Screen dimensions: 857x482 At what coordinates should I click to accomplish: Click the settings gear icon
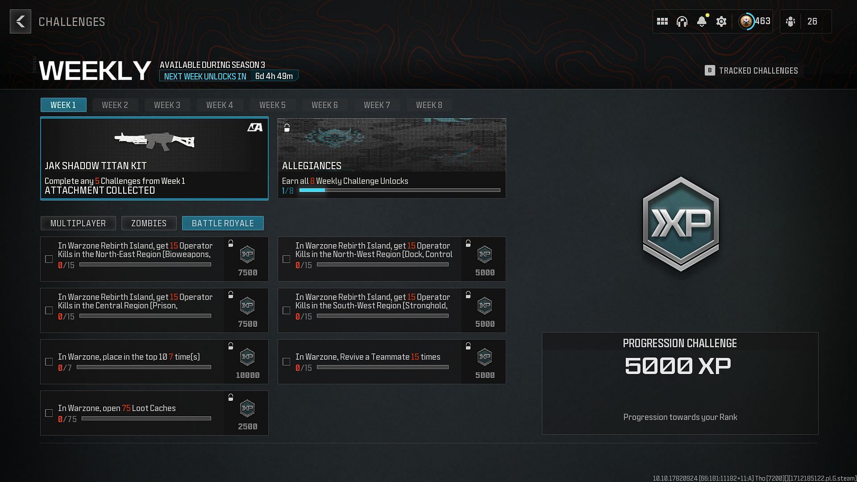click(x=721, y=21)
